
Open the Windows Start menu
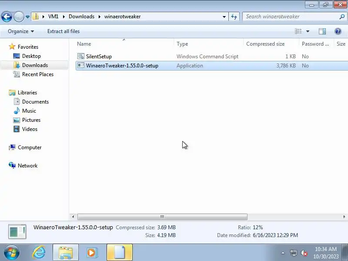click(11, 253)
